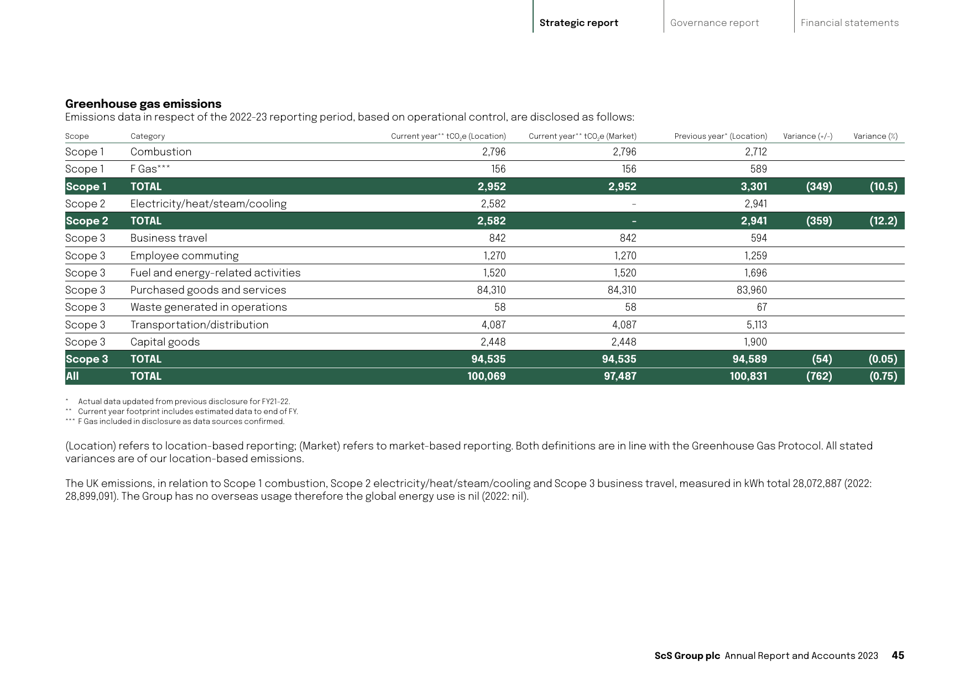The height and width of the screenshot is (686, 970).
Task: Open the Strategic report tab
Action: pyautogui.click(x=578, y=23)
